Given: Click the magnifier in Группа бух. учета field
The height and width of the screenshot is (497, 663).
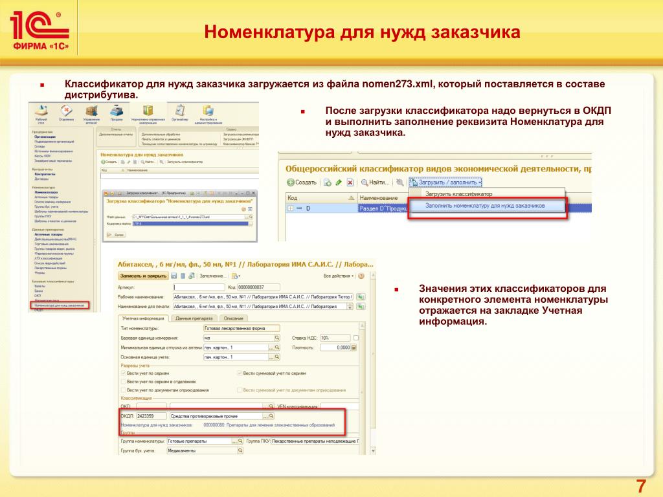Looking at the screenshot, I should point(240,450).
